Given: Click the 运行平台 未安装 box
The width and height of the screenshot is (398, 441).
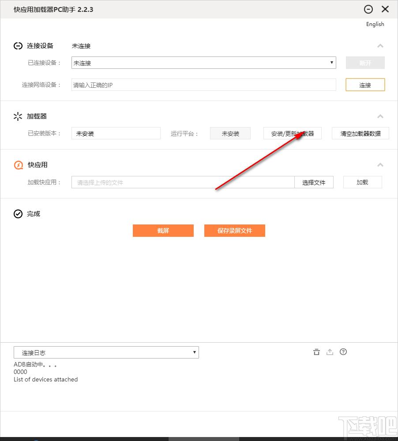Looking at the screenshot, I should 230,133.
